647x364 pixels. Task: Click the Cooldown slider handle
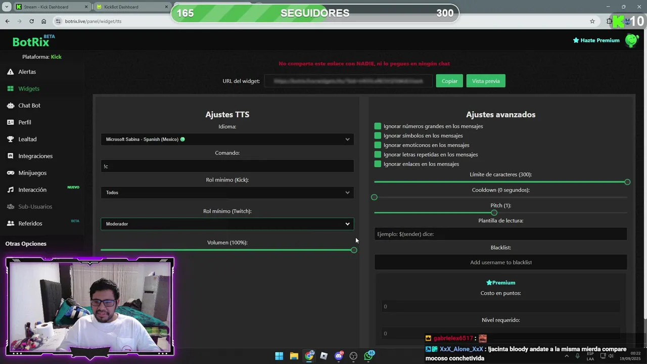pos(374,197)
